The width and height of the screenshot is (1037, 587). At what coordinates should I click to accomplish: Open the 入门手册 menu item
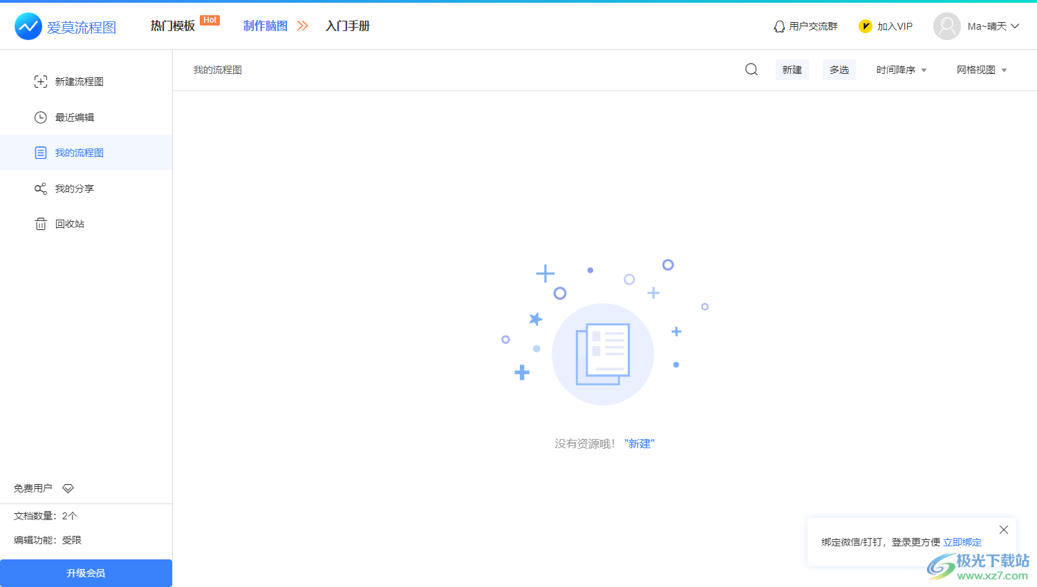348,26
